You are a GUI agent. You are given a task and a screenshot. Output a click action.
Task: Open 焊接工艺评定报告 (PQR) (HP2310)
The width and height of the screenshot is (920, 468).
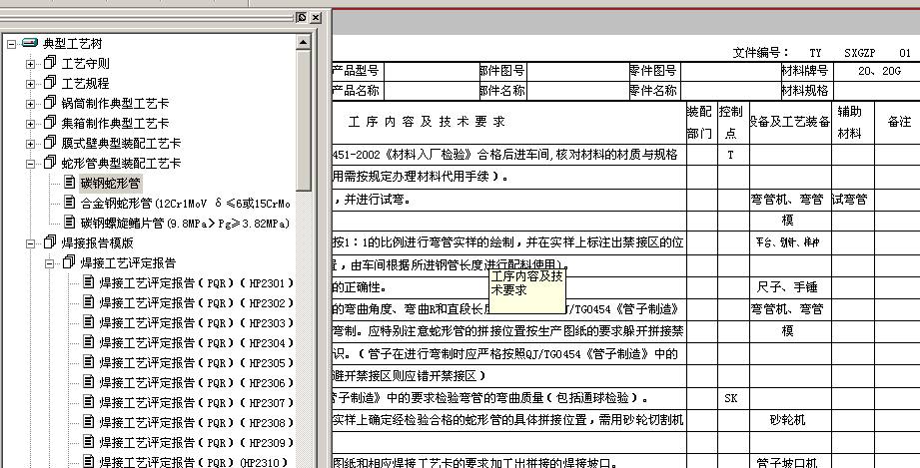click(194, 462)
